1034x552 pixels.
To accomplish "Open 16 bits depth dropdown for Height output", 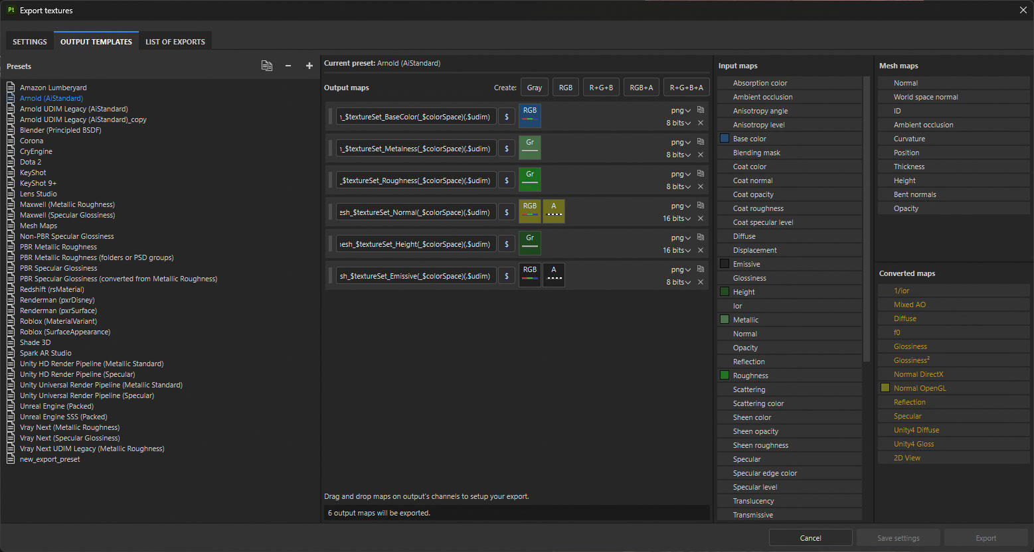I will 677,250.
